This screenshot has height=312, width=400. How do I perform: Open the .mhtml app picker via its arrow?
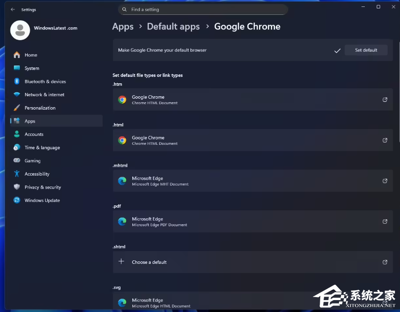coord(385,181)
